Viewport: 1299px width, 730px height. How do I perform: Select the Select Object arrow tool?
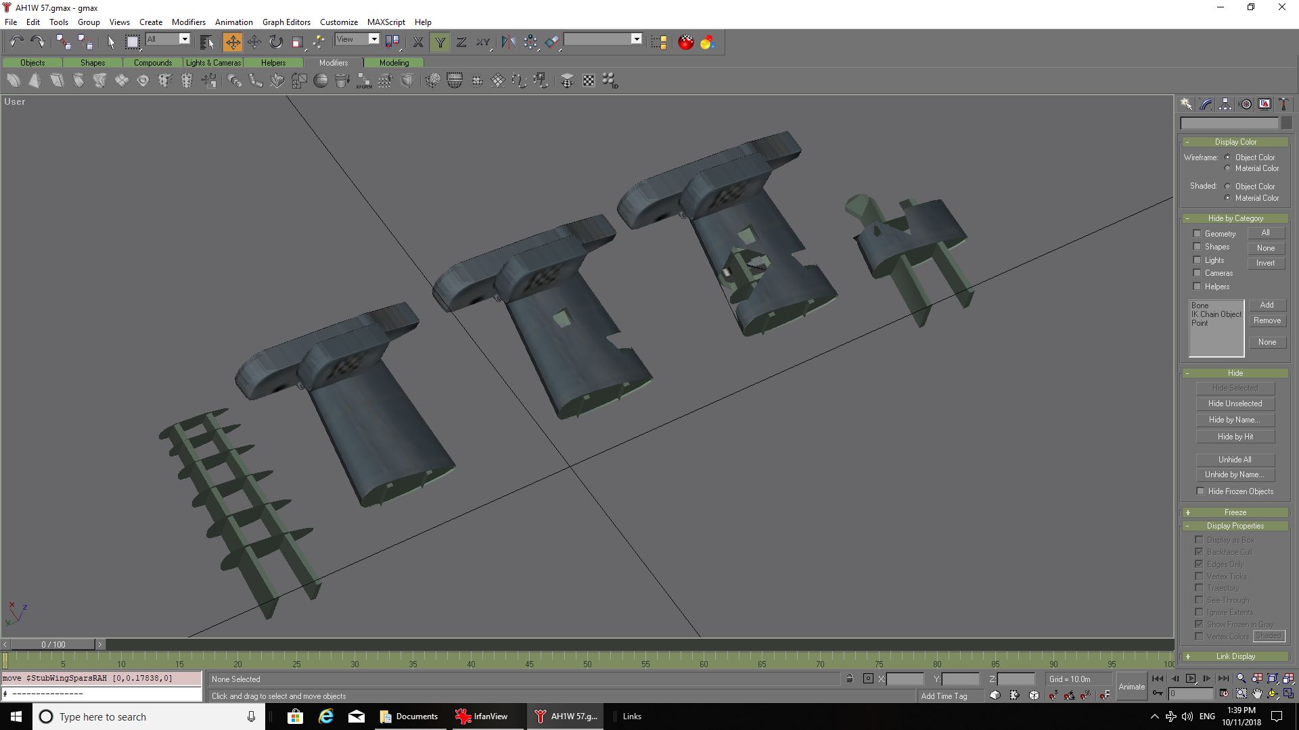pos(111,43)
